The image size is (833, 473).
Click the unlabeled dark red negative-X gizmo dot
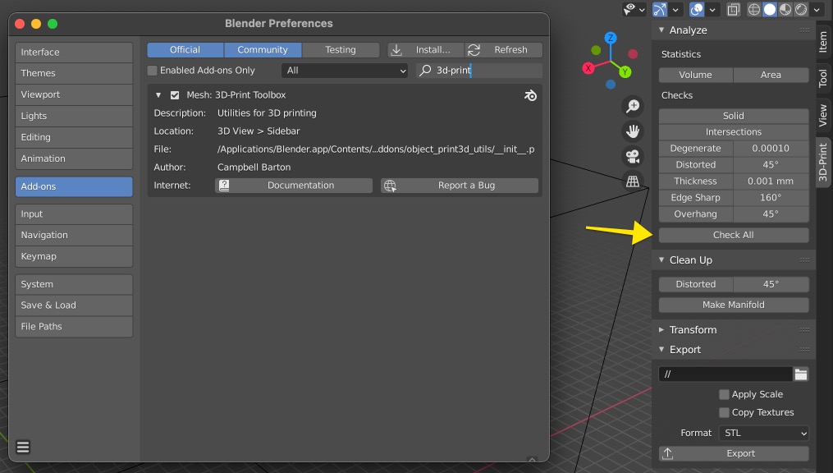[x=633, y=53]
